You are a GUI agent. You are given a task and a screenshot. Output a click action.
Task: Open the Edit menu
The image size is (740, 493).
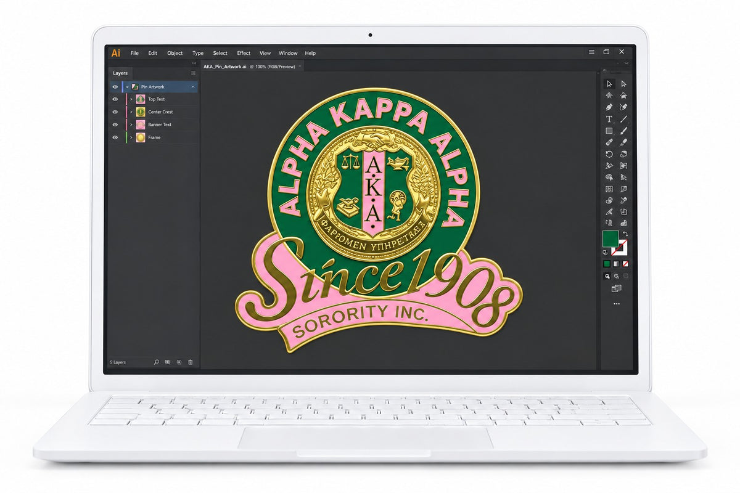(152, 53)
